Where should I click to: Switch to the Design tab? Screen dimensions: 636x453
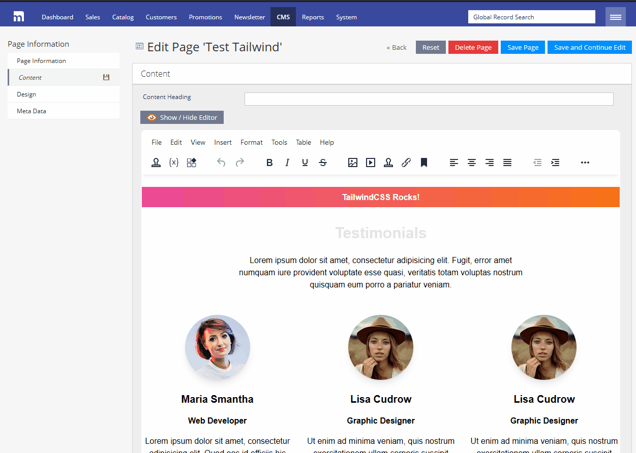coord(64,94)
